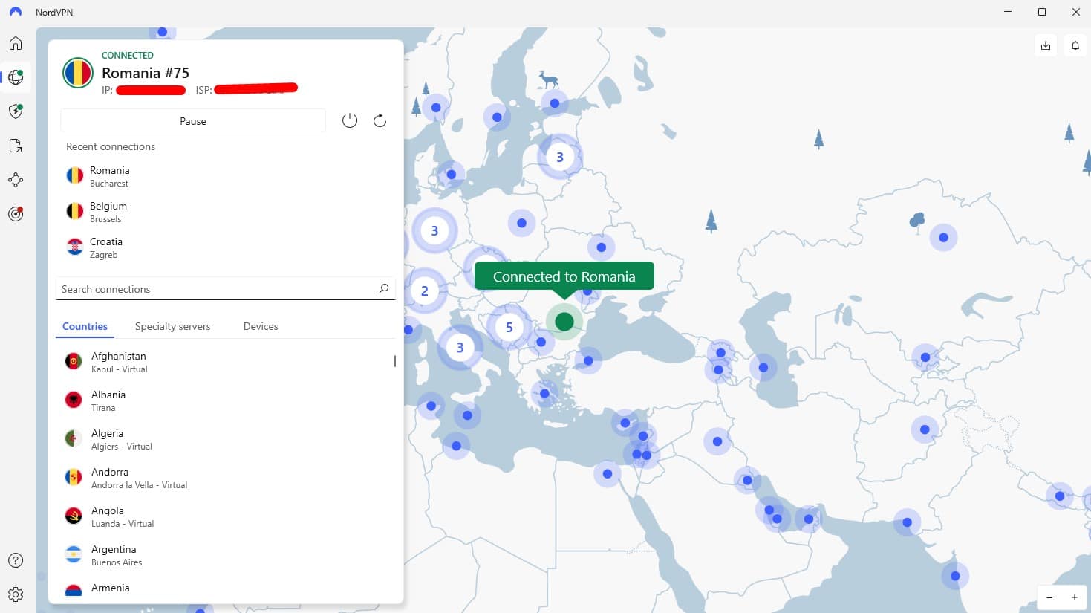Click the green Romania server map pin
This screenshot has height=613, width=1091.
tap(564, 322)
